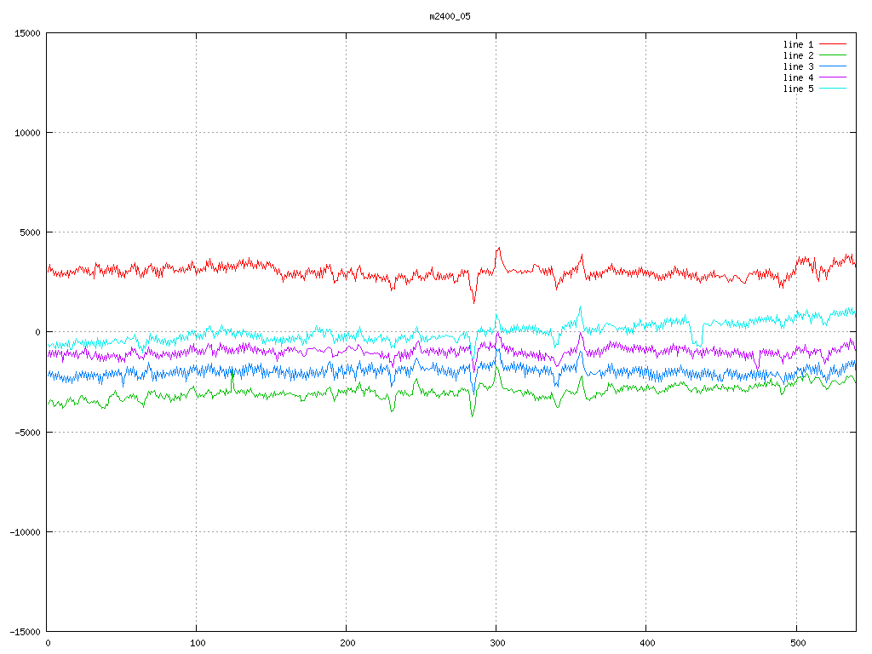Viewport: 872px width, 654px height.
Task: Click the 500 x-axis tick label
Action: click(795, 643)
